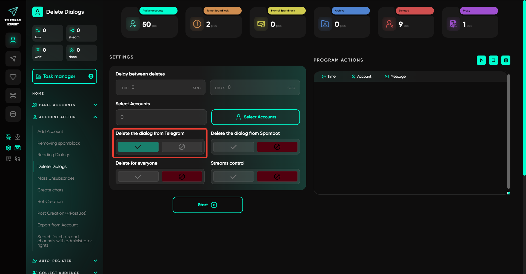The width and height of the screenshot is (526, 274).
Task: Open the database icon in left sidebar
Action: click(x=13, y=114)
